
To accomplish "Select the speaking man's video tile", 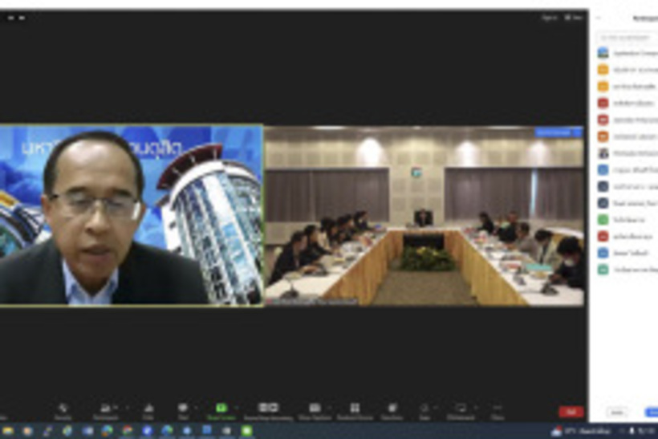I will pyautogui.click(x=132, y=215).
